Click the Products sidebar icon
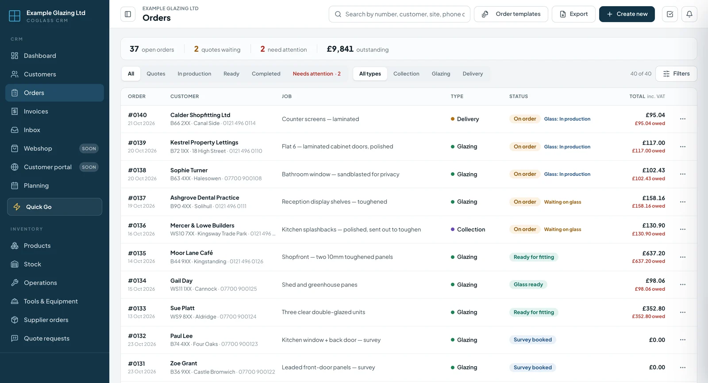 15,246
